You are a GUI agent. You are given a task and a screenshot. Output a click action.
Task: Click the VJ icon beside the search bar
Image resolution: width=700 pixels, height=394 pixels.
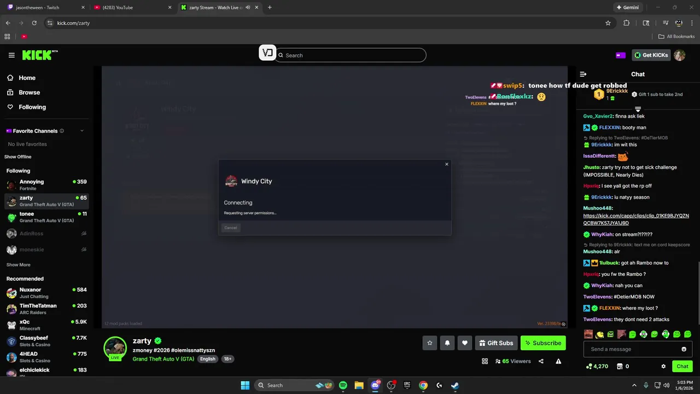click(x=267, y=53)
